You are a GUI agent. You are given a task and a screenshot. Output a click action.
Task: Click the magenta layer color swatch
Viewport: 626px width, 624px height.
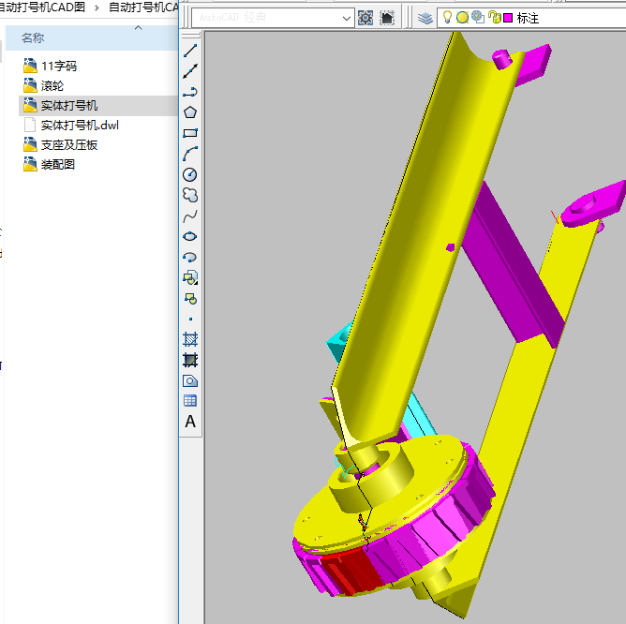508,18
